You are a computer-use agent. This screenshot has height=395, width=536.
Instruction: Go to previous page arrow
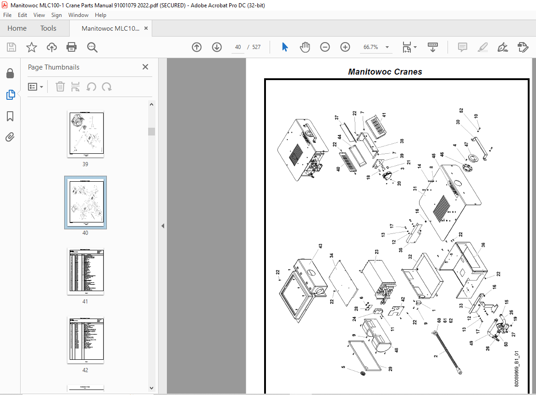tap(197, 47)
